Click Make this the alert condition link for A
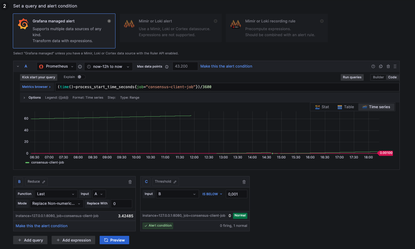 click(226, 66)
